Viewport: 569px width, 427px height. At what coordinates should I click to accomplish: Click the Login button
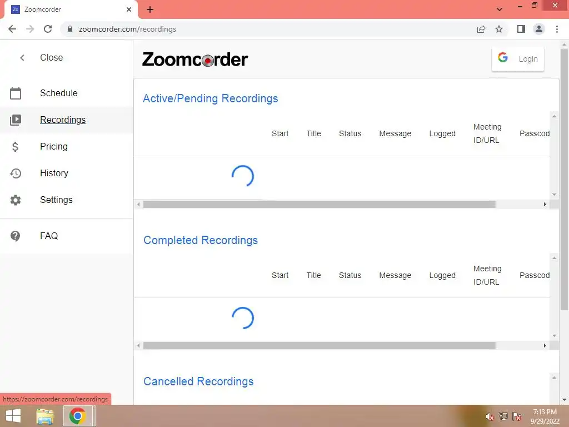518,59
